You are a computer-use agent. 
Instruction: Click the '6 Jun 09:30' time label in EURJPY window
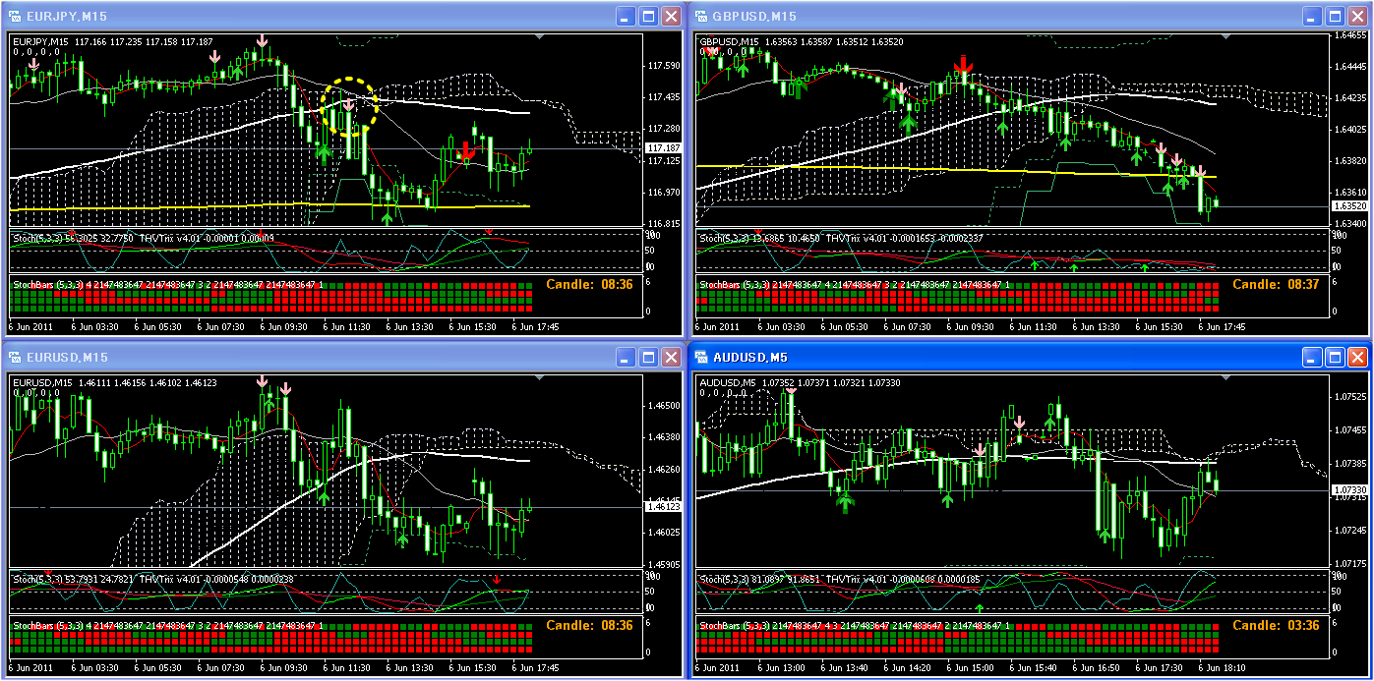click(283, 326)
